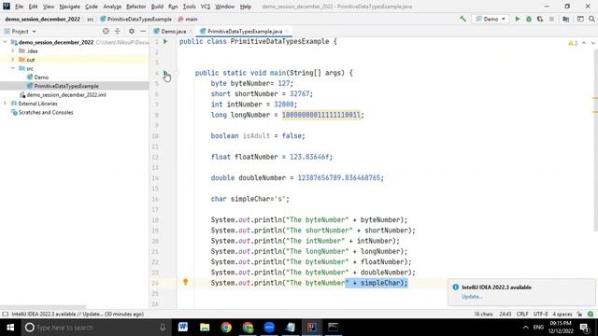The height and width of the screenshot is (336, 598).
Task: Click the yellow intention light bulb on line 24
Action: tap(185, 282)
